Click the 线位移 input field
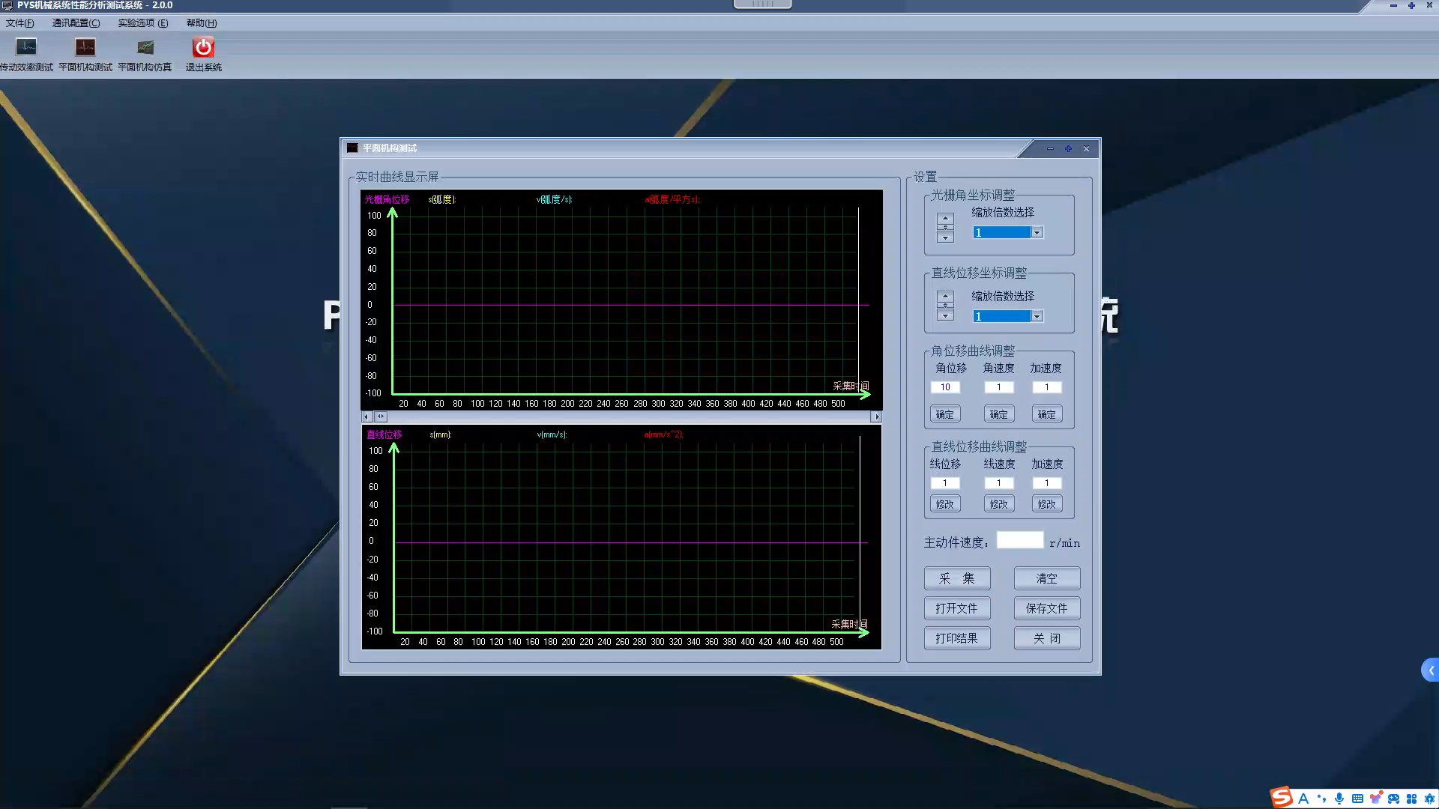 (945, 483)
